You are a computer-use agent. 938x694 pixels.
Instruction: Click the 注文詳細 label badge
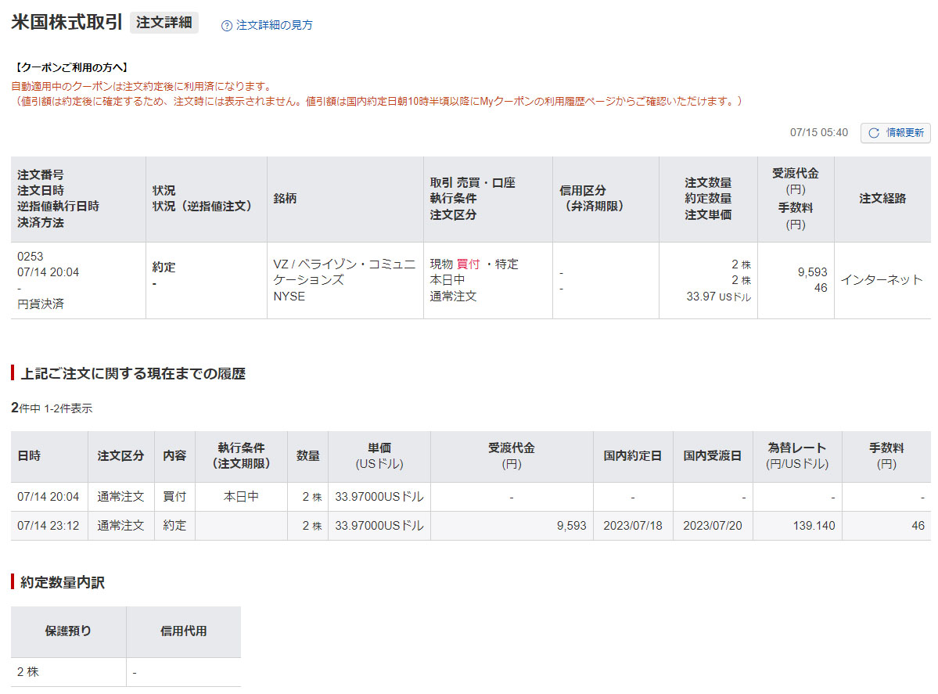tap(164, 23)
